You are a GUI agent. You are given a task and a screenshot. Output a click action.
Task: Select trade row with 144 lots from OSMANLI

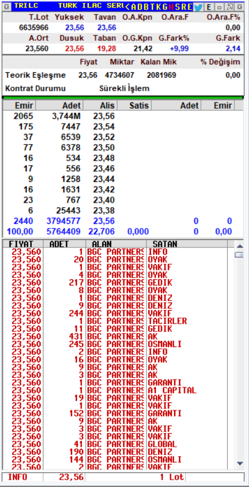[115, 460]
